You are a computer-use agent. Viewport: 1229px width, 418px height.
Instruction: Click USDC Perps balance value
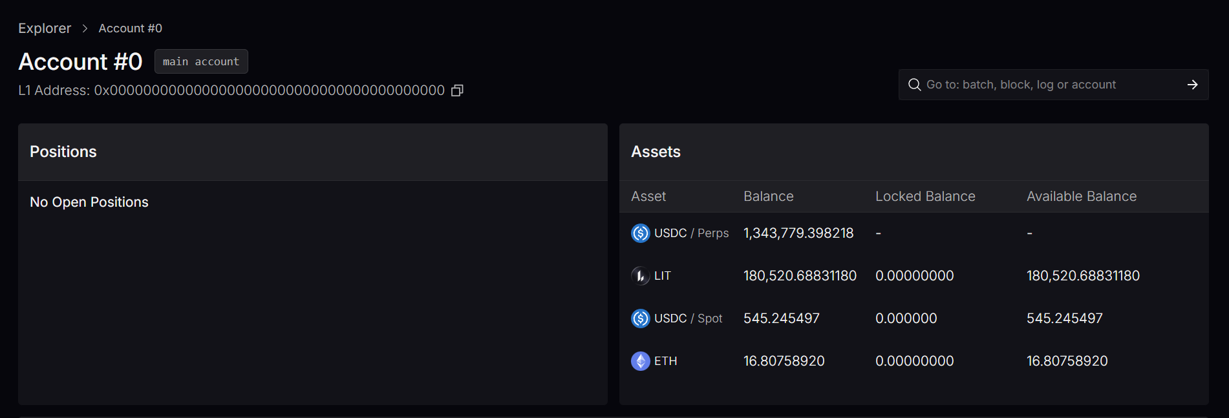click(x=798, y=233)
